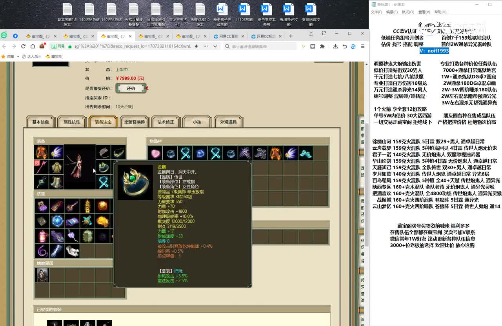The height and width of the screenshot is (326, 502).
Task: Select the gold robe equipment icon
Action: [56, 167]
